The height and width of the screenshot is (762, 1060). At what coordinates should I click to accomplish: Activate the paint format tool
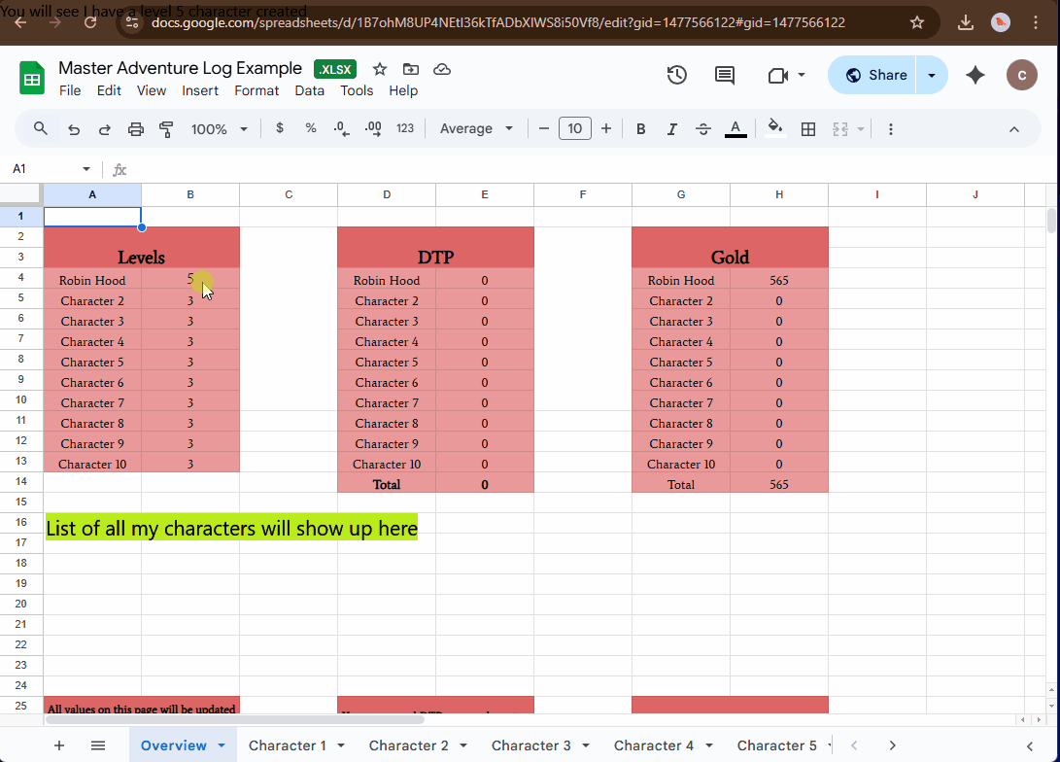coord(166,129)
